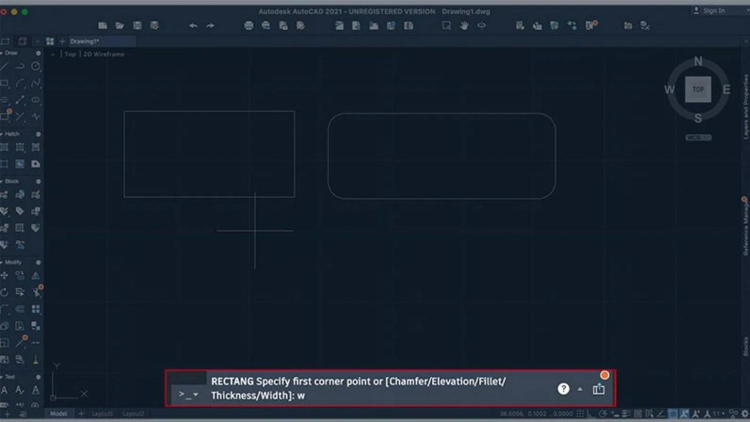The image size is (750, 422).
Task: Click the Pan hand icon
Action: (464, 25)
